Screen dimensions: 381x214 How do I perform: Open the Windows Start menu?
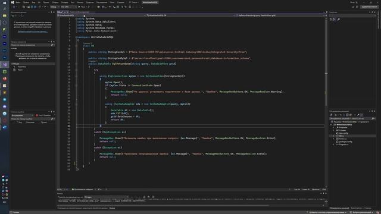(x=4, y=2)
